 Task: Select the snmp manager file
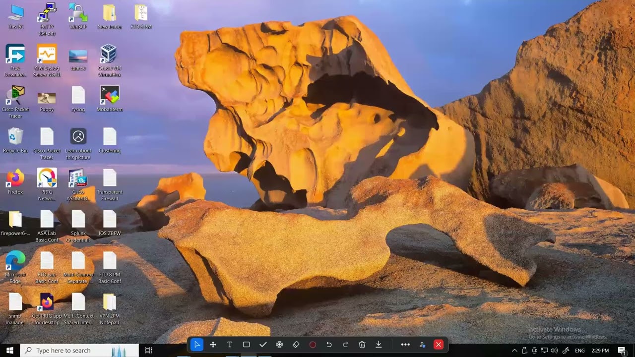(x=15, y=309)
